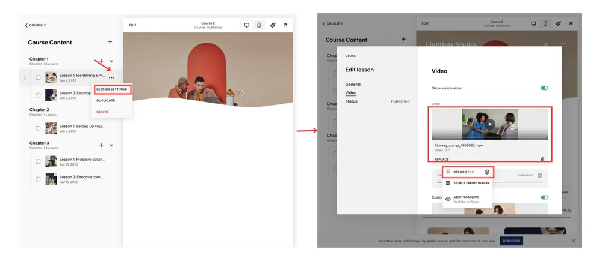
Task: Expand preview with arrow in right screenshot
Action: tap(570, 24)
